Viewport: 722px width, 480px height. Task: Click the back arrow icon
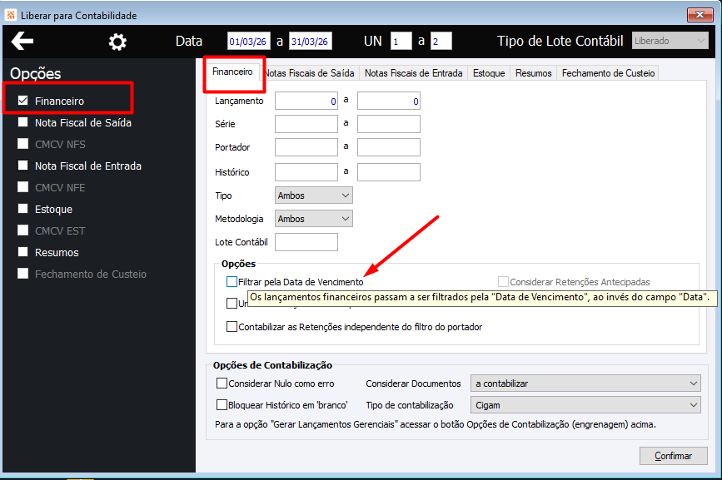click(x=22, y=41)
